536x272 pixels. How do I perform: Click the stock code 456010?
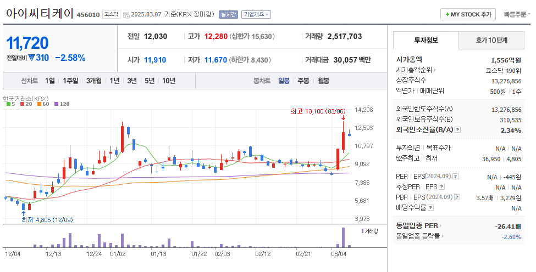pos(88,15)
